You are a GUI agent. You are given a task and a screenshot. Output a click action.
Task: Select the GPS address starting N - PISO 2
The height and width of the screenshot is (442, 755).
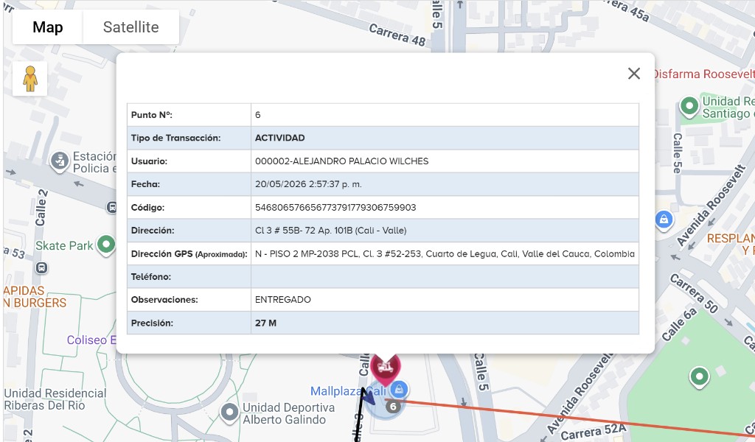(445, 253)
